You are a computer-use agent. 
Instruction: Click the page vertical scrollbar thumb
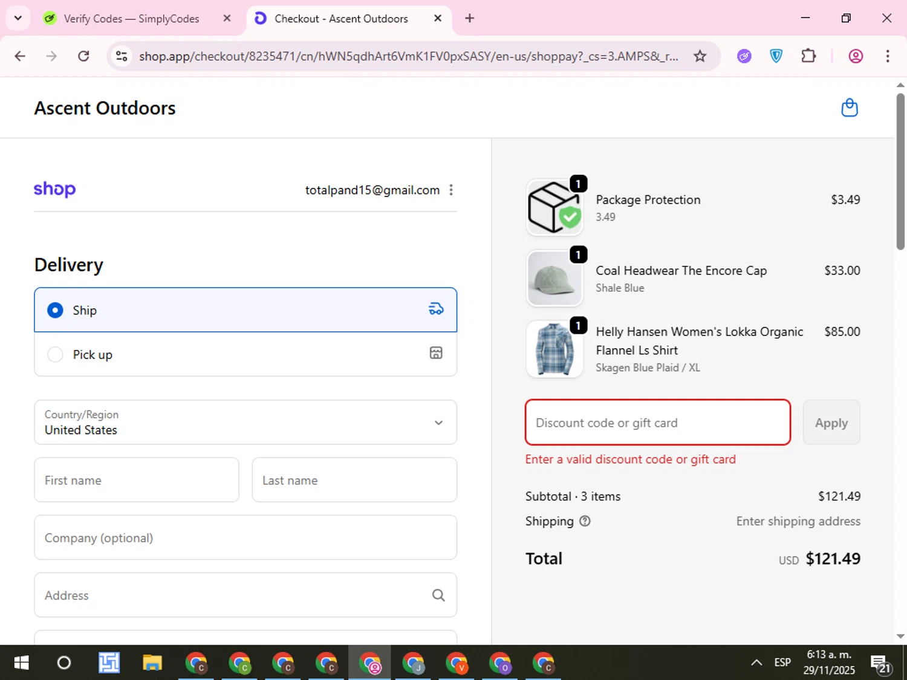pos(900,171)
